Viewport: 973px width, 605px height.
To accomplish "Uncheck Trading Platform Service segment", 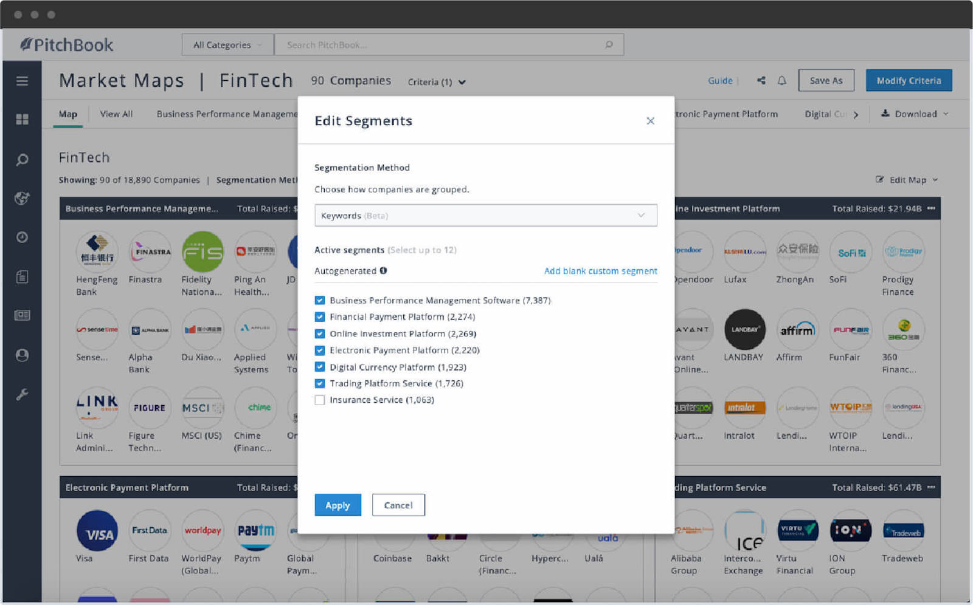I will point(319,383).
